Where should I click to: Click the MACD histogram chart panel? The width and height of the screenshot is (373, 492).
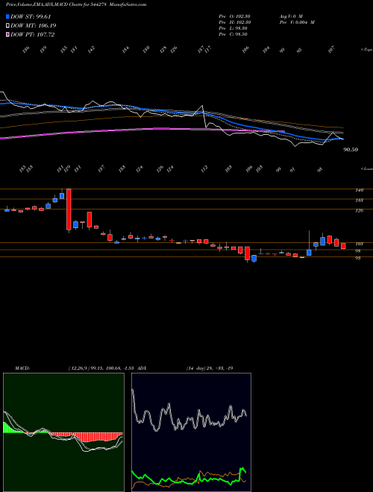pos(63,432)
